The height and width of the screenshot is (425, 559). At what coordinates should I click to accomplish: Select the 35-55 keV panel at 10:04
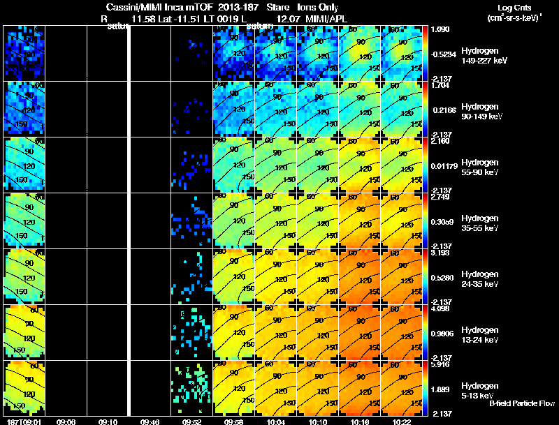(275, 221)
